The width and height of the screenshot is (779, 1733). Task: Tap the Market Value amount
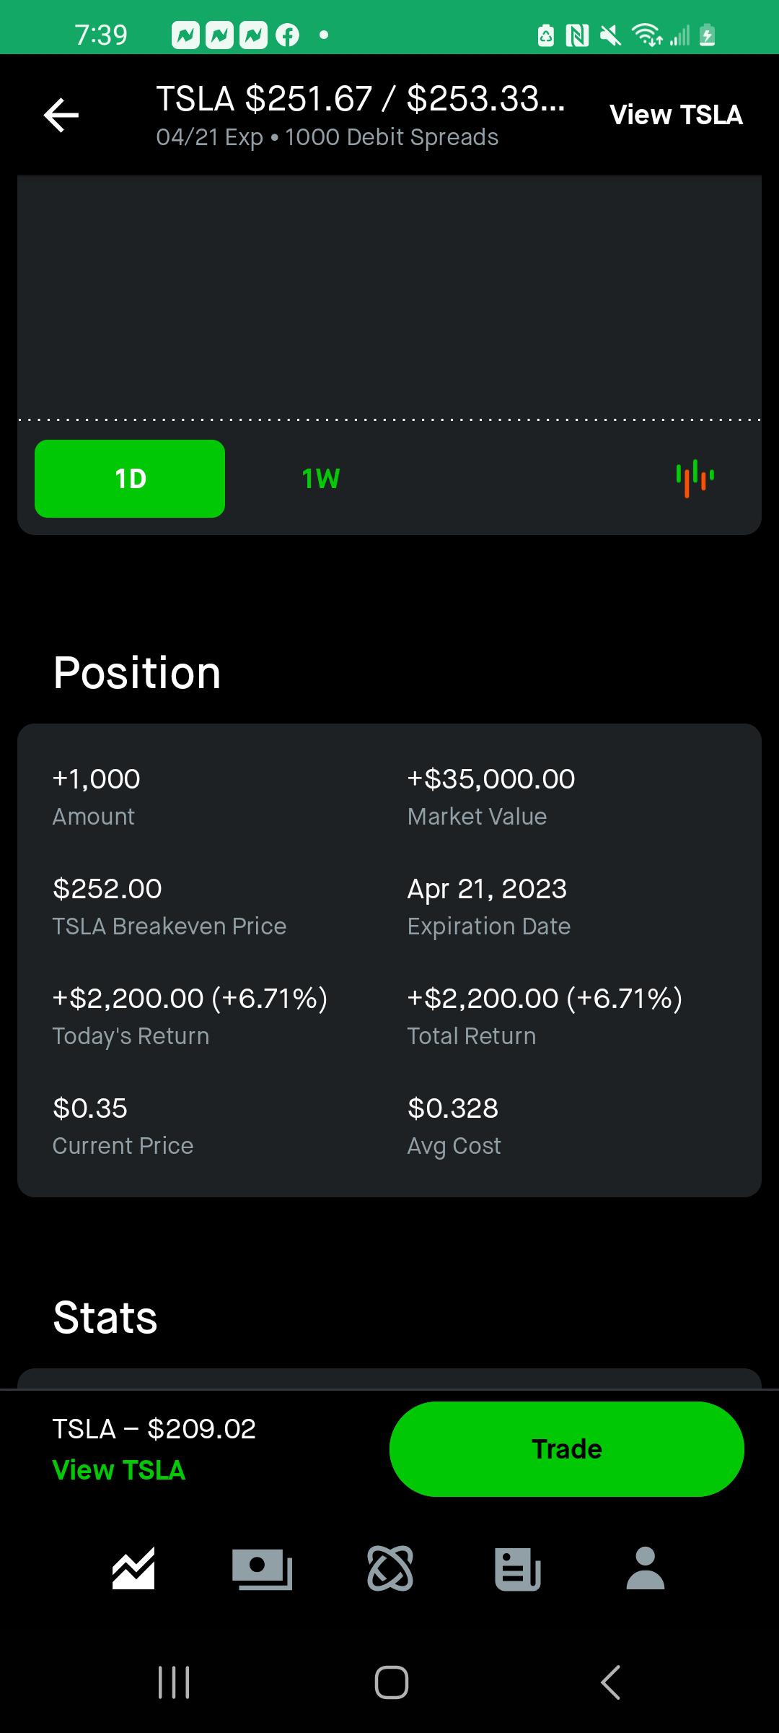(491, 779)
